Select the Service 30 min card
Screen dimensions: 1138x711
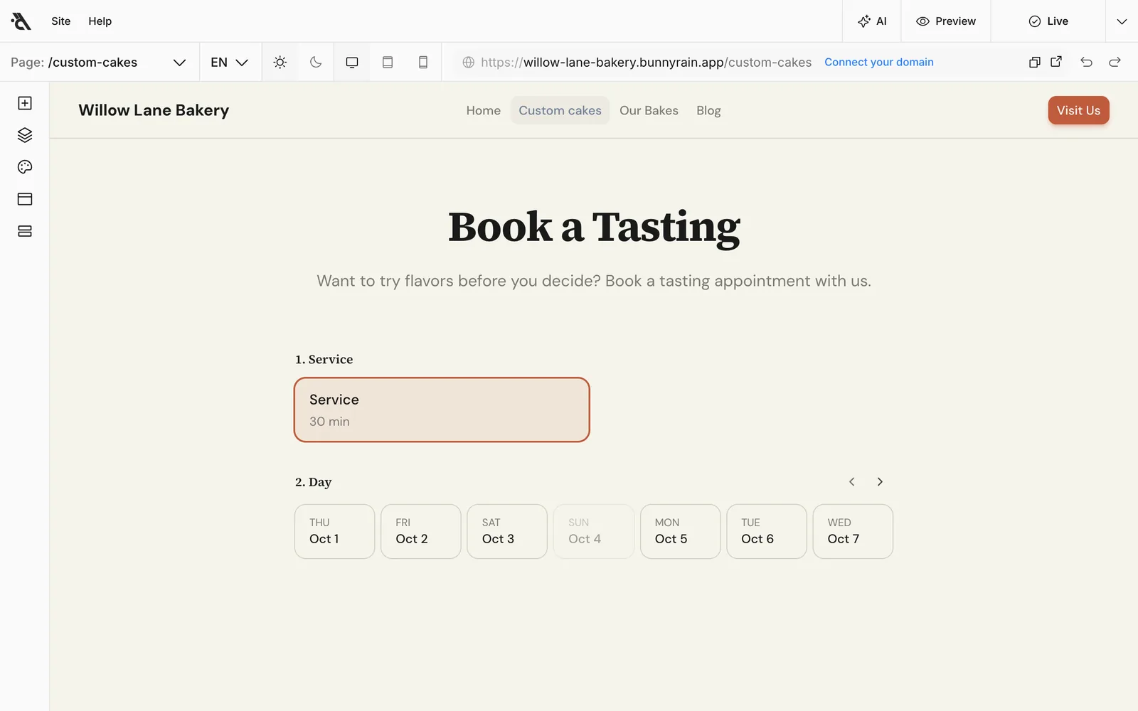[442, 410]
